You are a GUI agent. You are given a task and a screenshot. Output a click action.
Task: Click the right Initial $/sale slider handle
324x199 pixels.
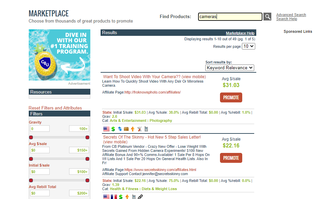[x=87, y=181]
